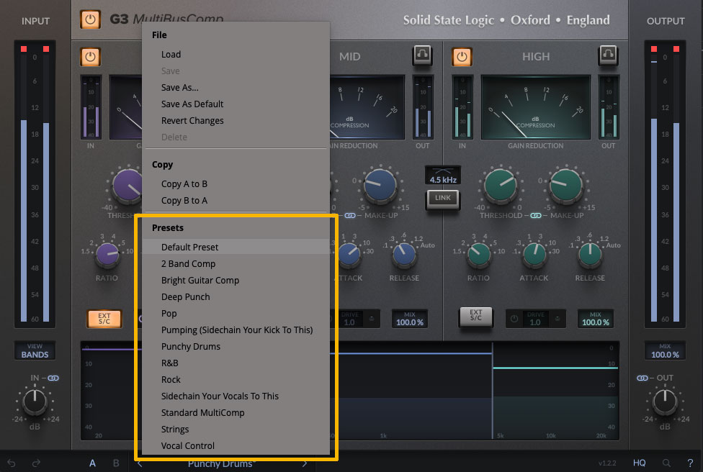Disable the HIGH band power button

462,56
